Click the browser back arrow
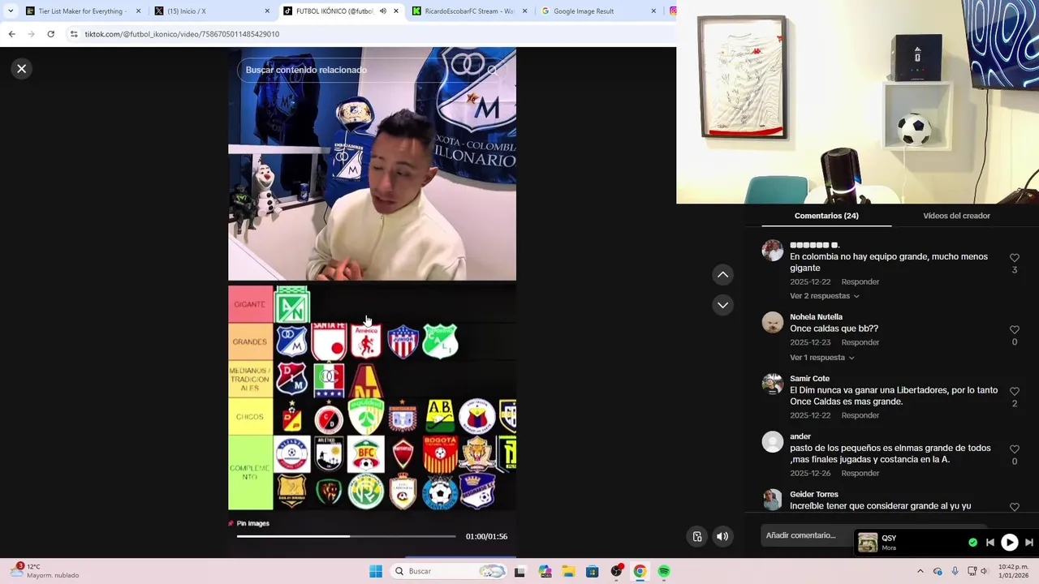The height and width of the screenshot is (584, 1039). (x=11, y=34)
